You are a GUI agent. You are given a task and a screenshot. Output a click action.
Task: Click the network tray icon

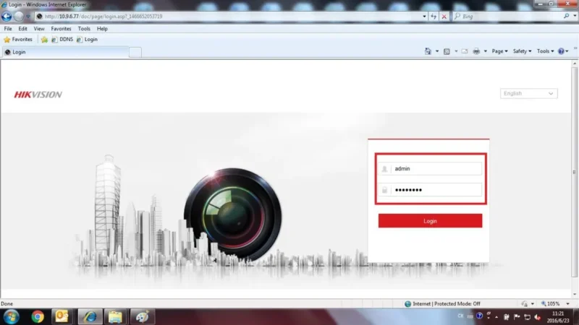[x=527, y=317]
